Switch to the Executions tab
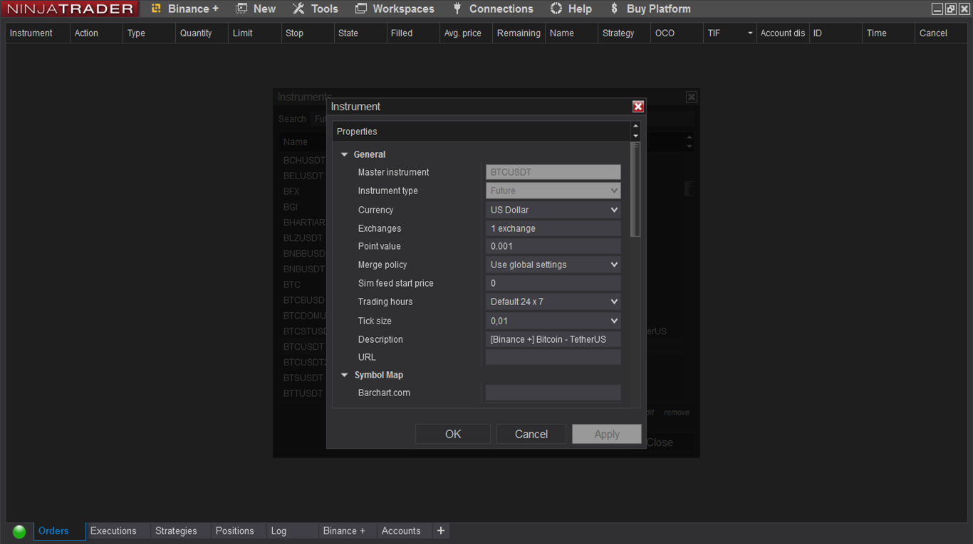 [x=113, y=530]
